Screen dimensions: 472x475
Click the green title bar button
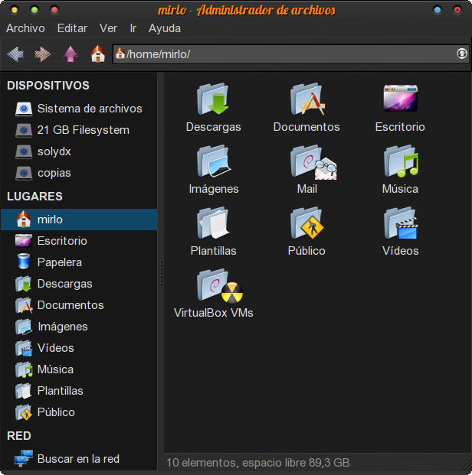coord(34,10)
